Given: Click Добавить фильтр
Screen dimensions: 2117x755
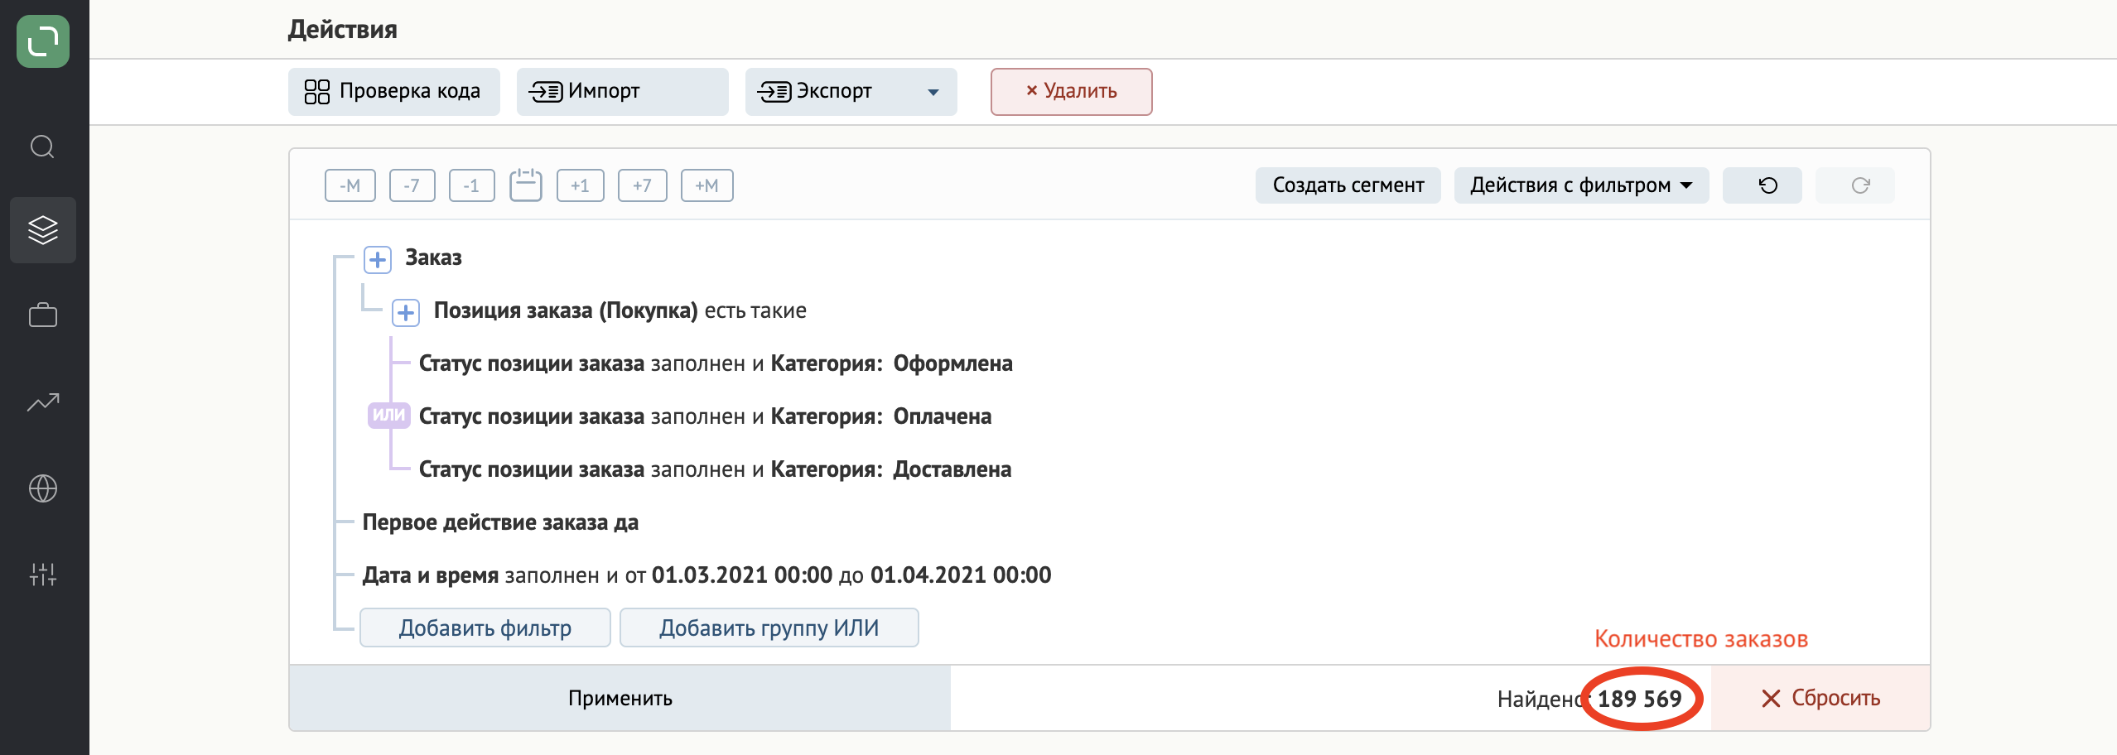Looking at the screenshot, I should [x=485, y=628].
